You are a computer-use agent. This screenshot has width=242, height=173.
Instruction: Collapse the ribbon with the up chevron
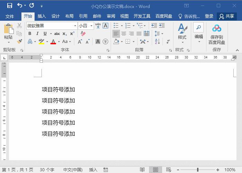coord(238,50)
